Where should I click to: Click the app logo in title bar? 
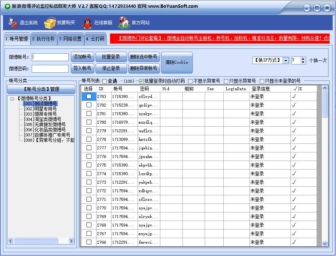click(7, 6)
